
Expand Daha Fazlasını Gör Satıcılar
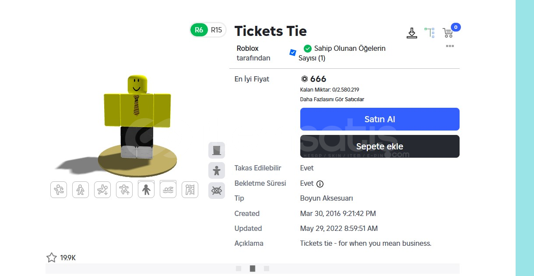point(332,99)
